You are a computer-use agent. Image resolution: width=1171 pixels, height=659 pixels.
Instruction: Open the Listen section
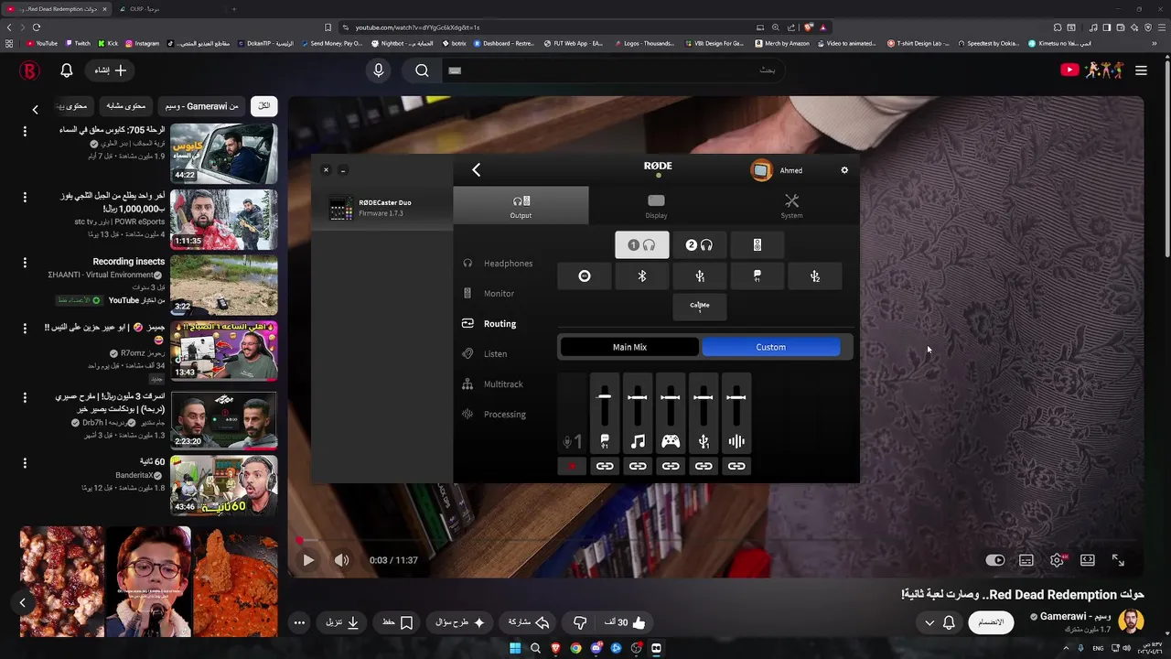pos(485,354)
